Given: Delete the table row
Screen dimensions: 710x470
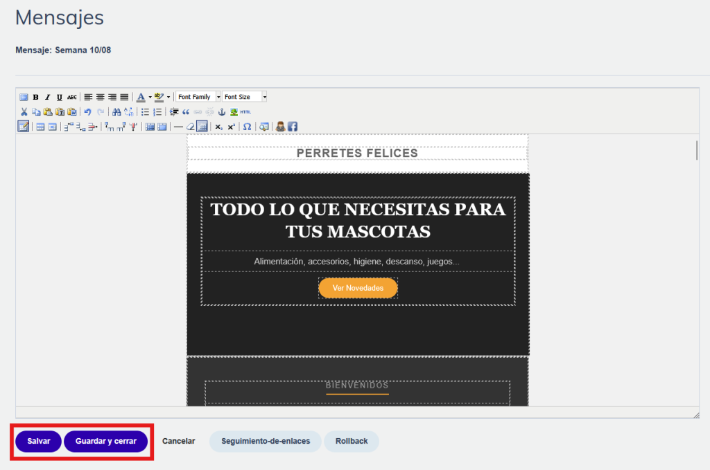Looking at the screenshot, I should [x=92, y=127].
